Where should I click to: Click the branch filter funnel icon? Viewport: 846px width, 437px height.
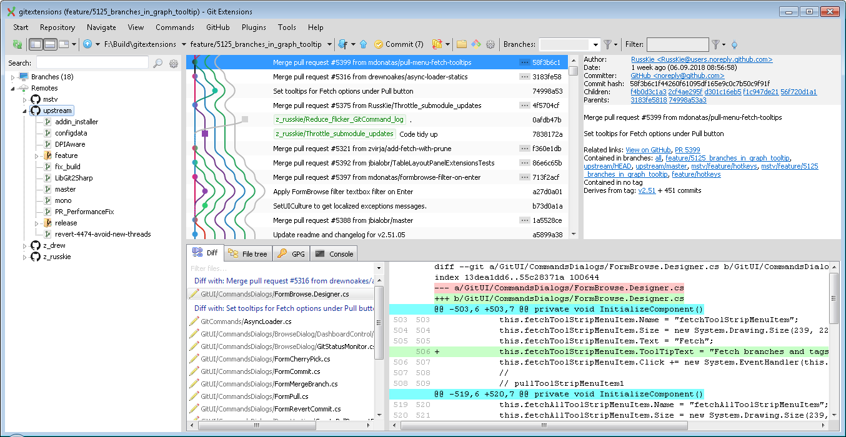click(608, 44)
